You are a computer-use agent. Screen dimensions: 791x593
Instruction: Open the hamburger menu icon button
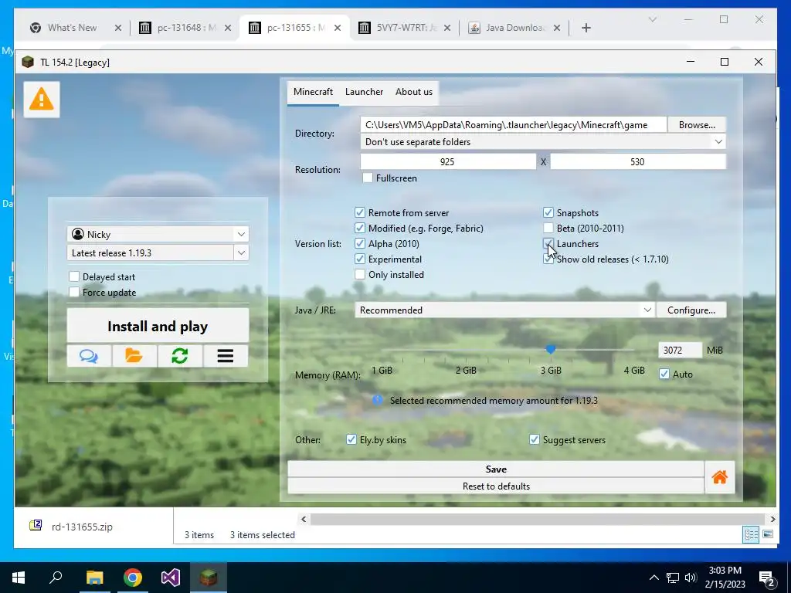pyautogui.click(x=226, y=356)
